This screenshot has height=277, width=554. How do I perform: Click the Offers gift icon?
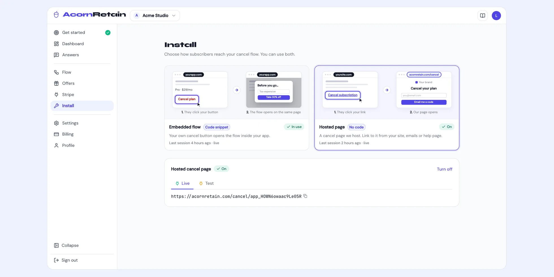(x=56, y=83)
